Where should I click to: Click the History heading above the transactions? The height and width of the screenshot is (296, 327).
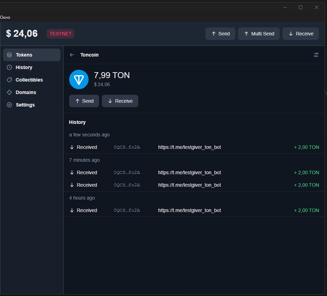pos(77,122)
